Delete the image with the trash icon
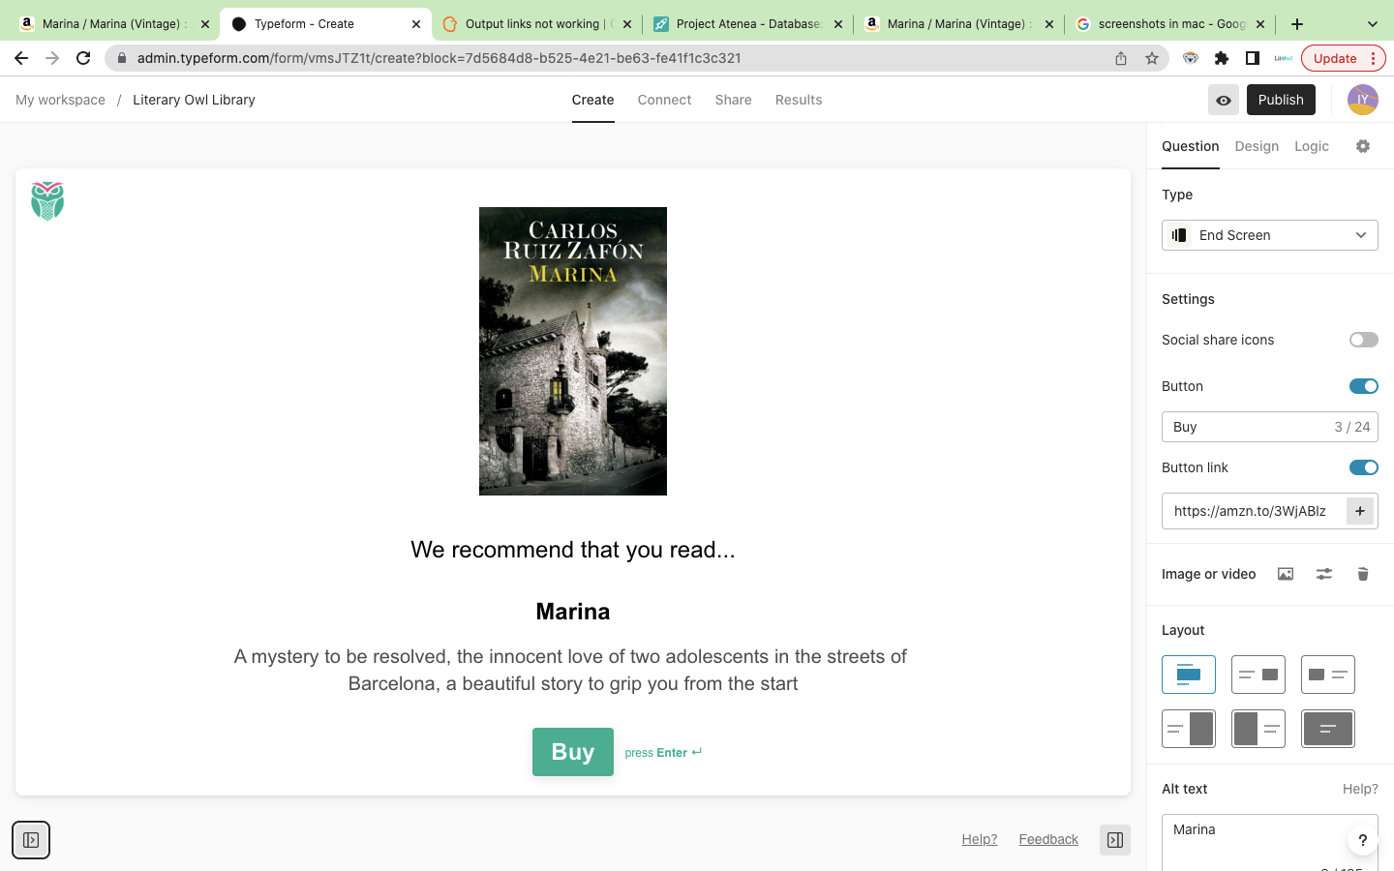The width and height of the screenshot is (1394, 871). [1363, 574]
